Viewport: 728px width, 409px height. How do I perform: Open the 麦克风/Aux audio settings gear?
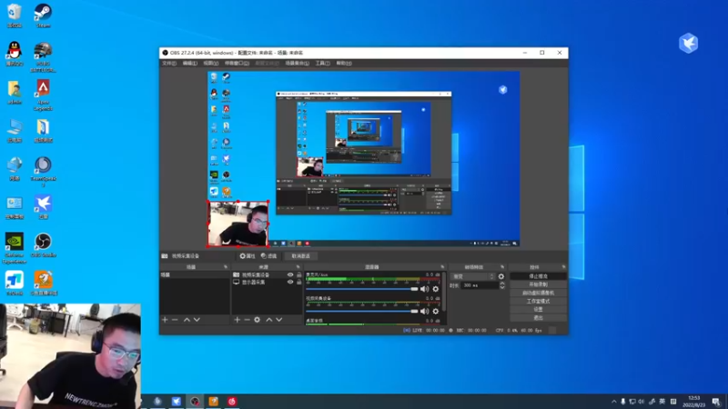click(436, 289)
